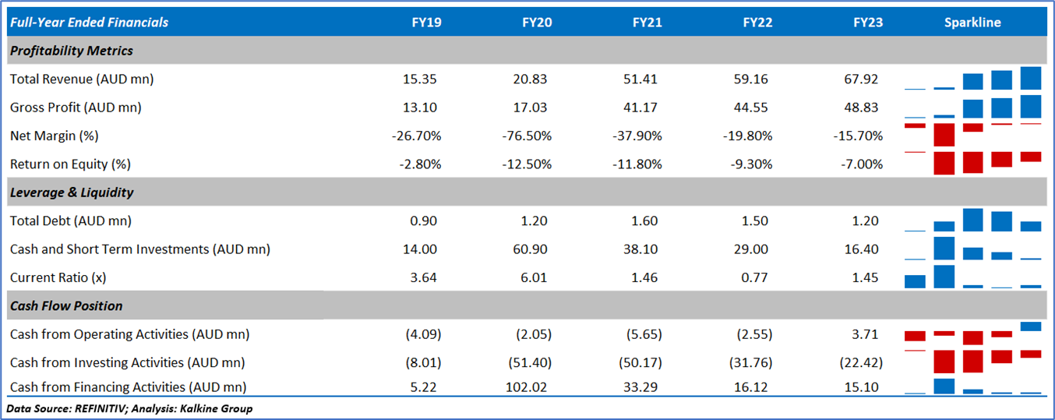The height and width of the screenshot is (420, 1055).
Task: Click the Leverage & Liquidity section header
Action: tap(72, 192)
